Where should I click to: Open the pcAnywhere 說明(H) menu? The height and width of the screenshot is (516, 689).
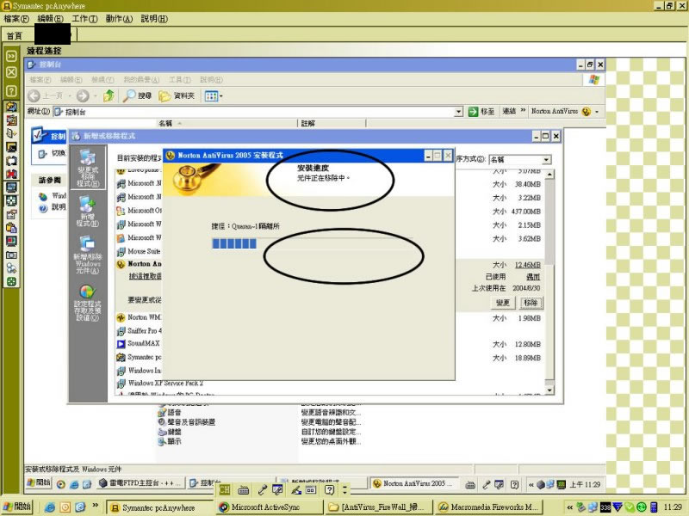tap(154, 19)
